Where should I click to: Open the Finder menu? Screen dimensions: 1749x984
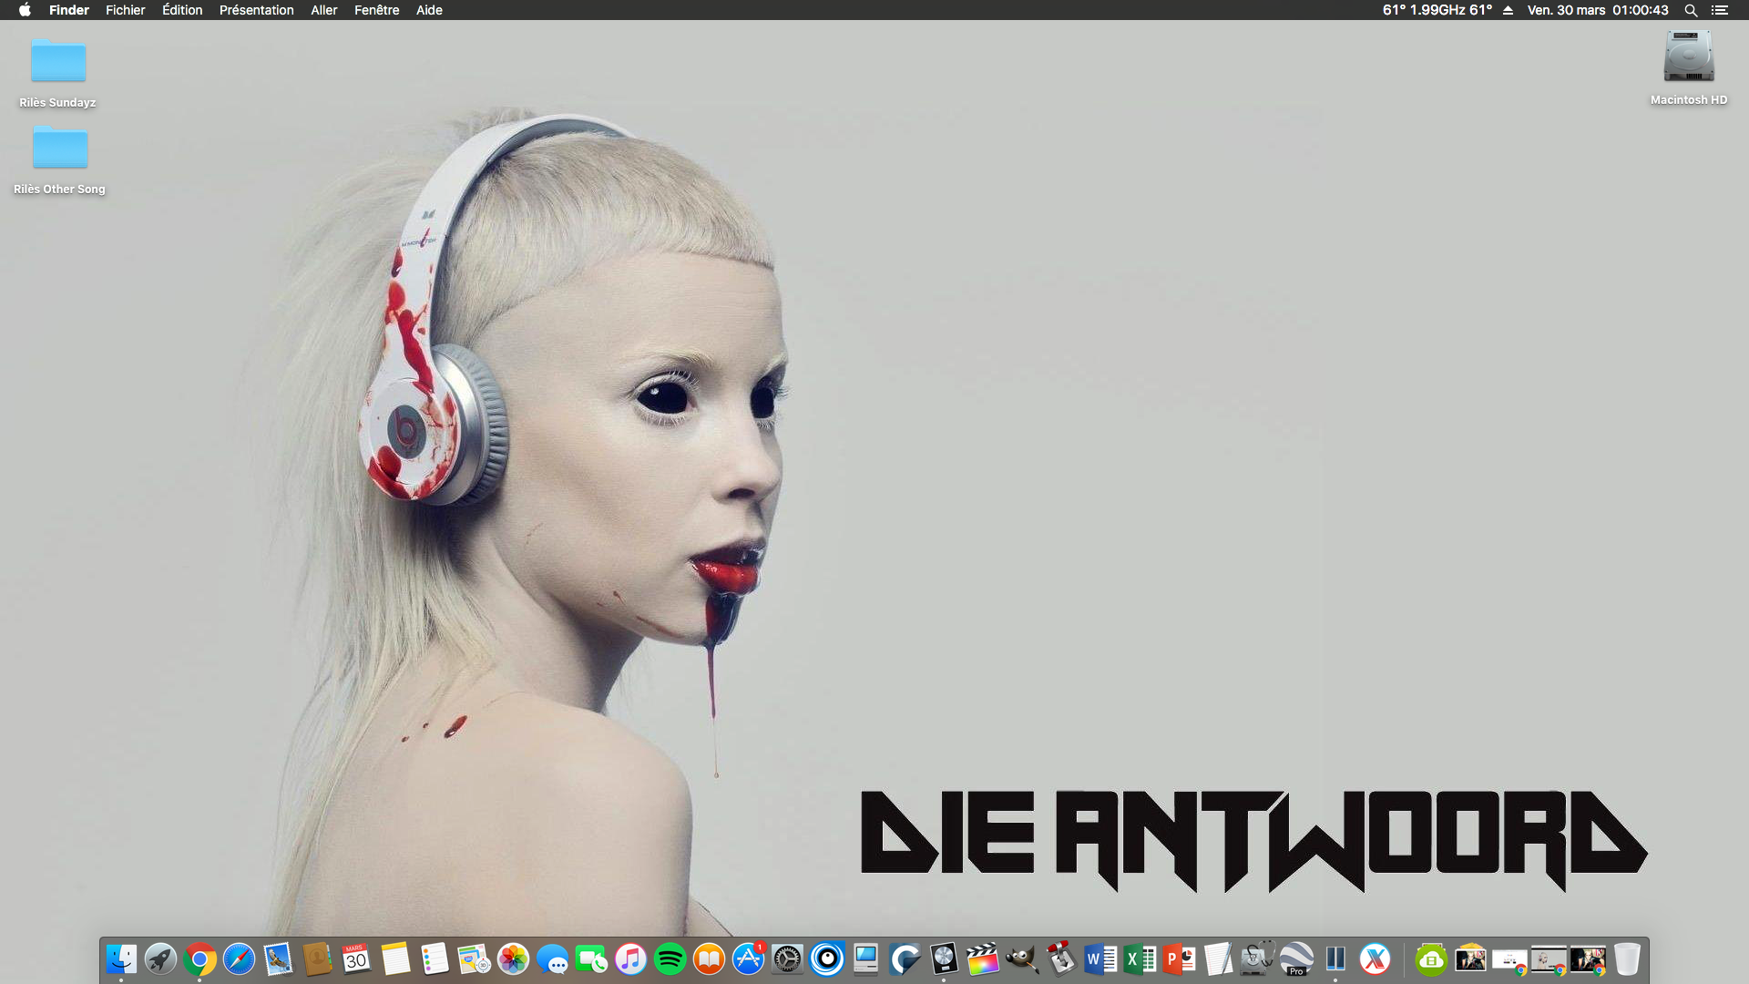(69, 10)
